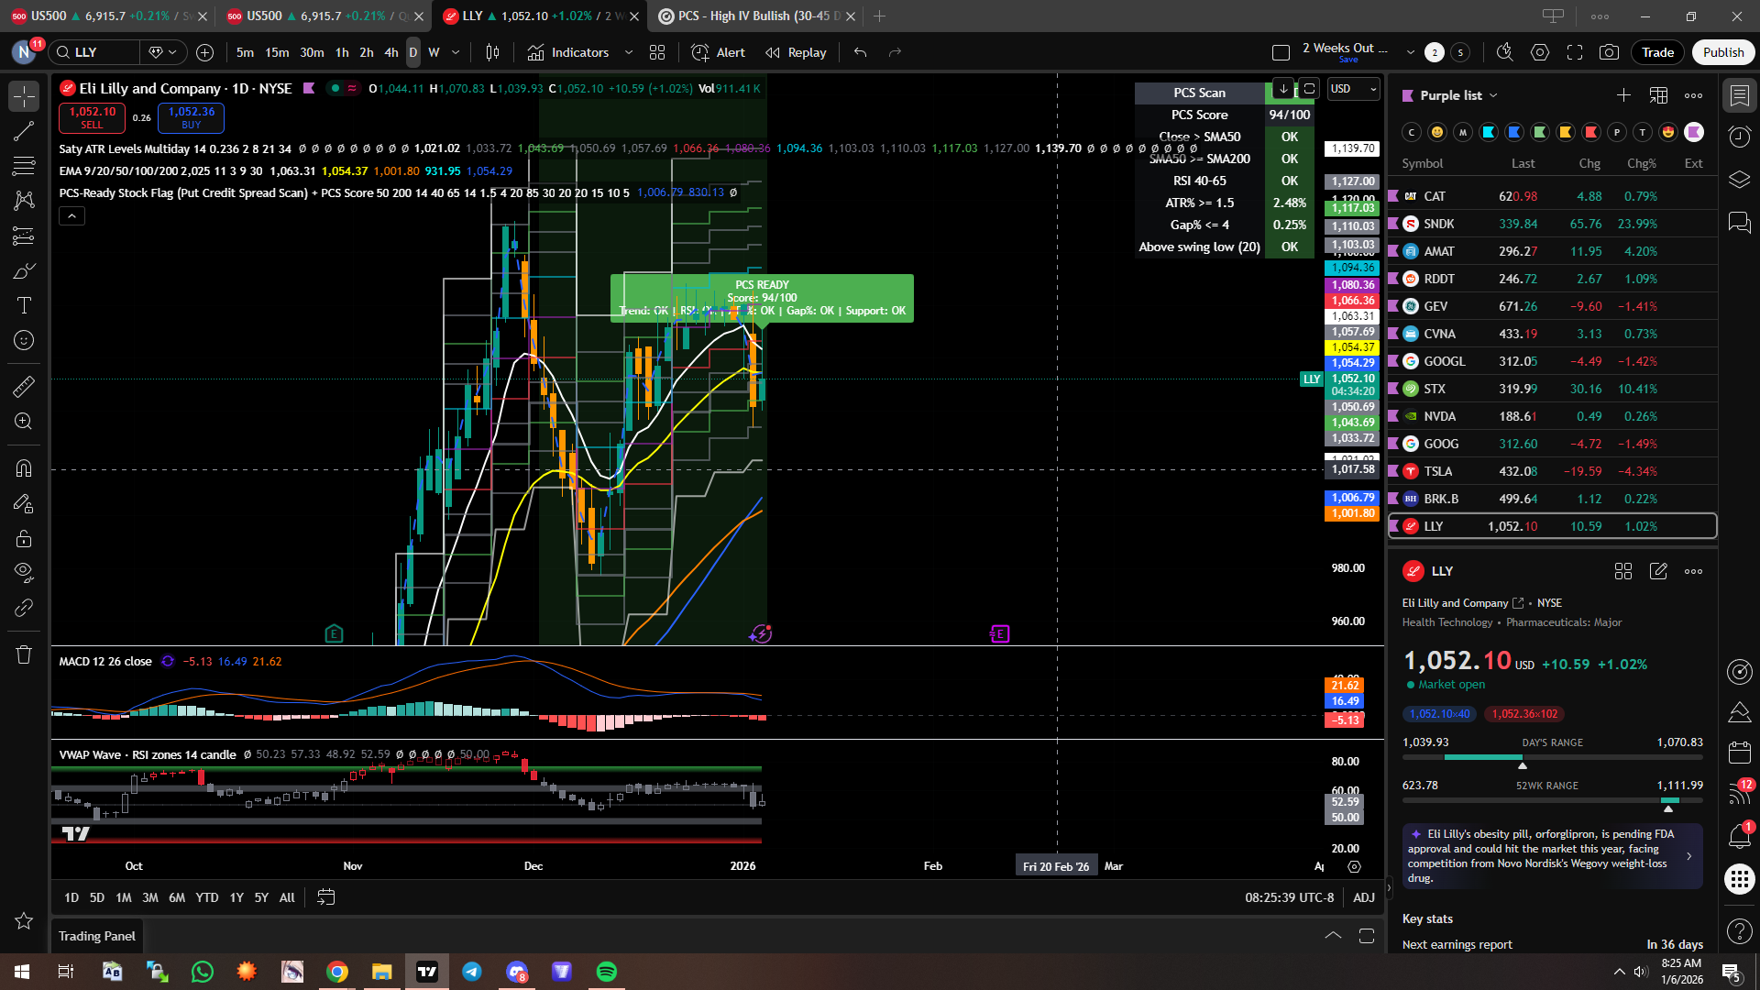Click the Publish button

point(1722,52)
